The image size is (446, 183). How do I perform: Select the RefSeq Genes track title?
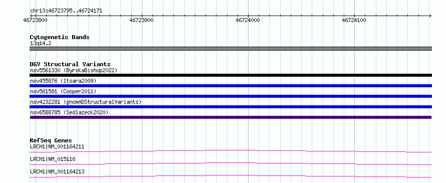(51, 140)
